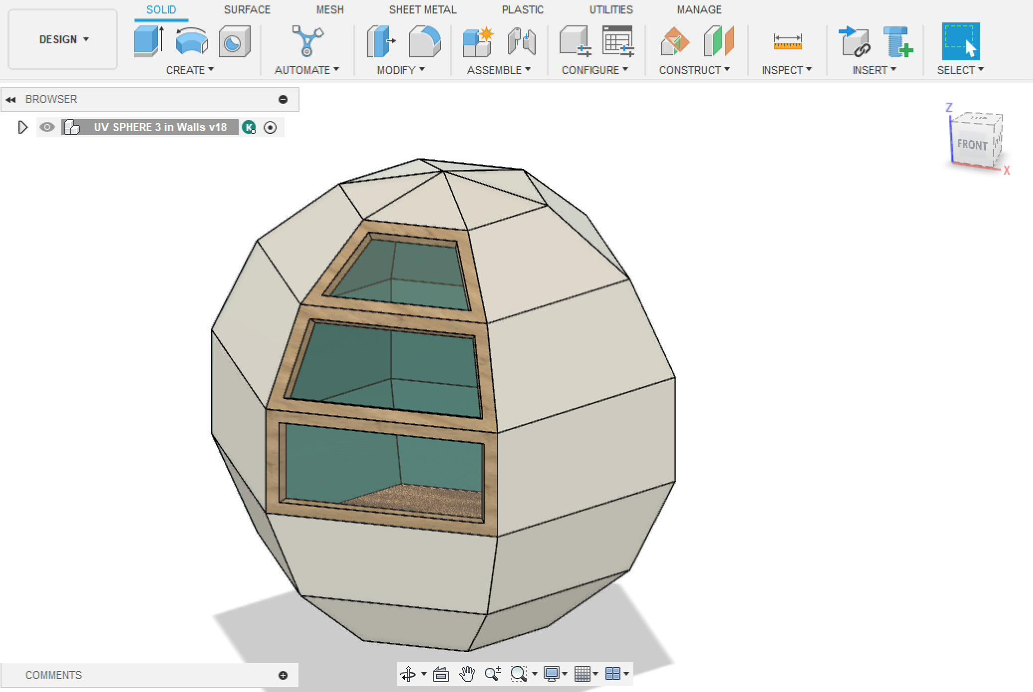Click the Insert Fastener bolt icon
The image size is (1033, 692).
pyautogui.click(x=897, y=42)
